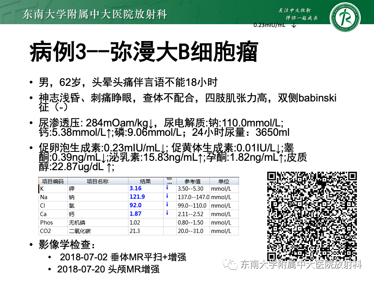
Task: Click the QR code image
Action: point(312,216)
